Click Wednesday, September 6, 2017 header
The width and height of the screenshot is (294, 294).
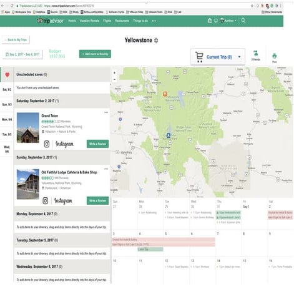click(62, 267)
